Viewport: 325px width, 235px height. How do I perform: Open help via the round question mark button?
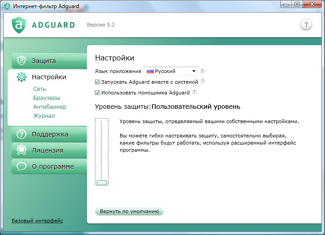(306, 25)
